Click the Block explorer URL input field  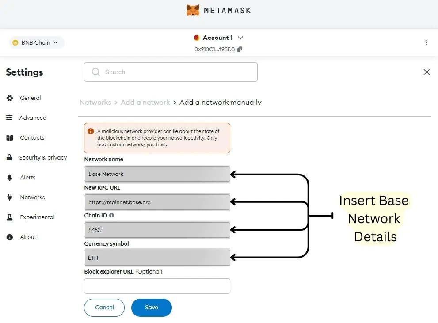click(x=157, y=286)
